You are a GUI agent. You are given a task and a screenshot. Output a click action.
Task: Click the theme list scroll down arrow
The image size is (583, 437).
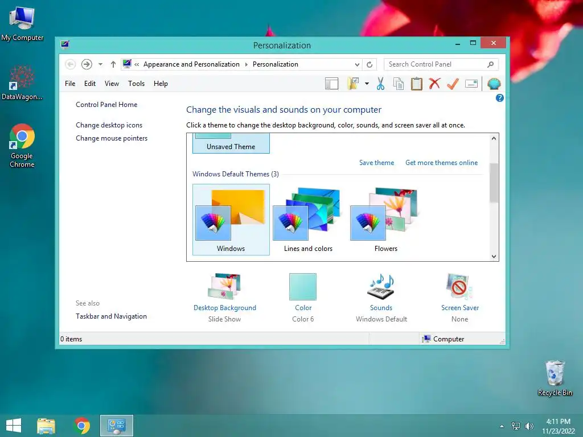click(494, 257)
